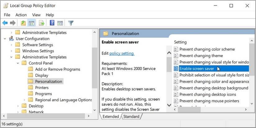Screen dimensions: 256x128
Task: Click the Filter funnel icon
Action: click(71, 23)
